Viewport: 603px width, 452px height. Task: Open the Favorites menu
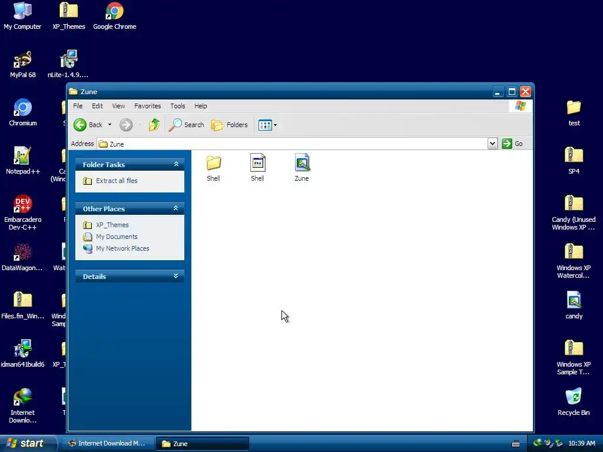tap(148, 106)
